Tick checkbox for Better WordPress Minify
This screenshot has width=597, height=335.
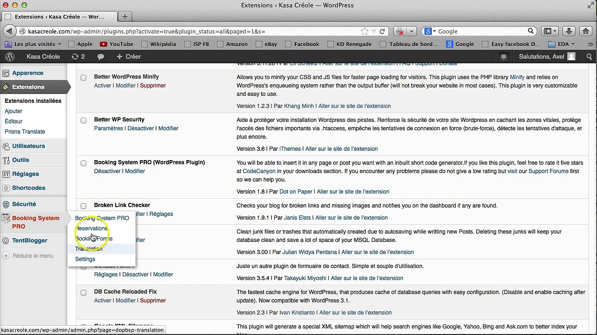tap(83, 78)
